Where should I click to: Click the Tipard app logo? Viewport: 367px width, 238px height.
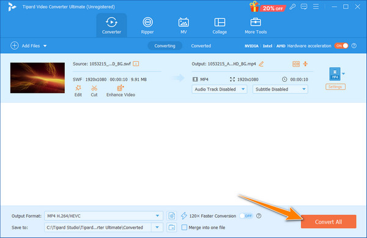[x=12, y=7]
